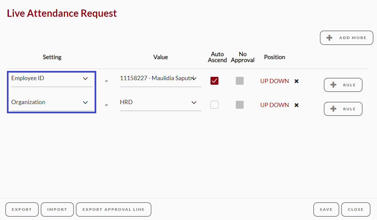Save the approval settings

point(326,209)
